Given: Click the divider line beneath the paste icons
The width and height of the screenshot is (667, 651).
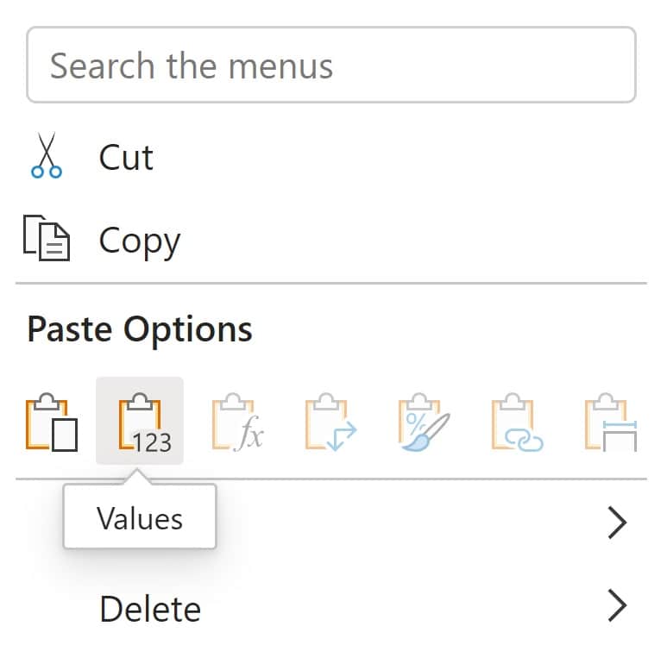Looking at the screenshot, I should 388,479.
